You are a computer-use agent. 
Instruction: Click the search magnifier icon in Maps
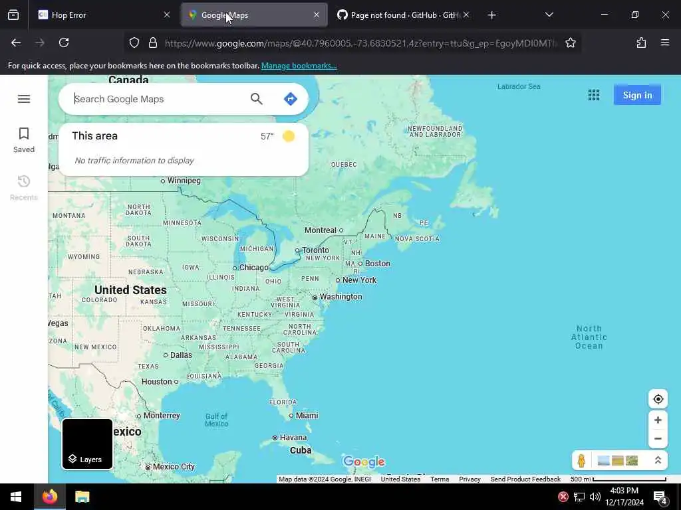coord(256,99)
